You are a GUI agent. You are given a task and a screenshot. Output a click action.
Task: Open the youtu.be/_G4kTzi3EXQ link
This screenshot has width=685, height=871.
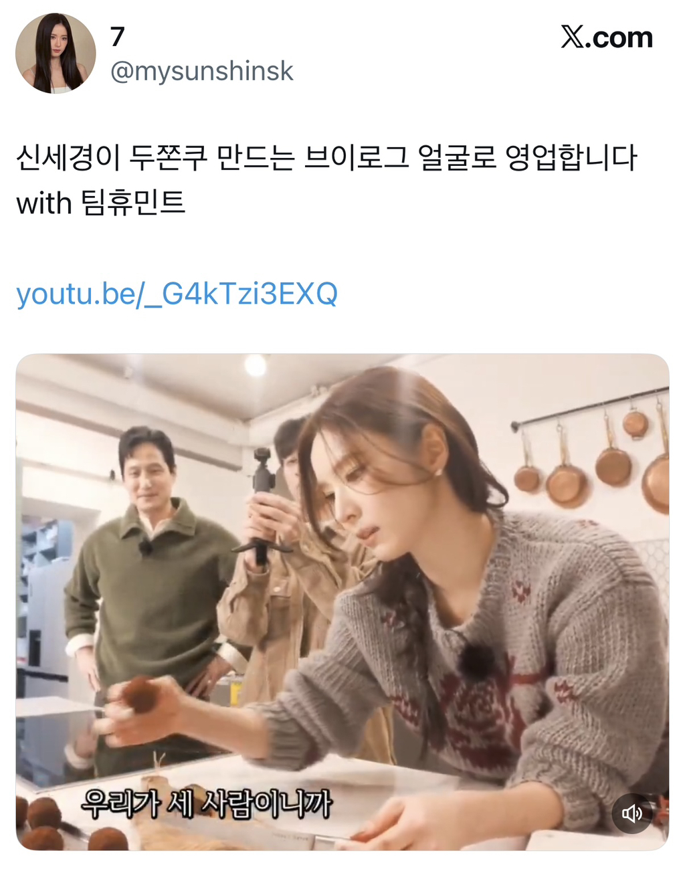pos(177,294)
